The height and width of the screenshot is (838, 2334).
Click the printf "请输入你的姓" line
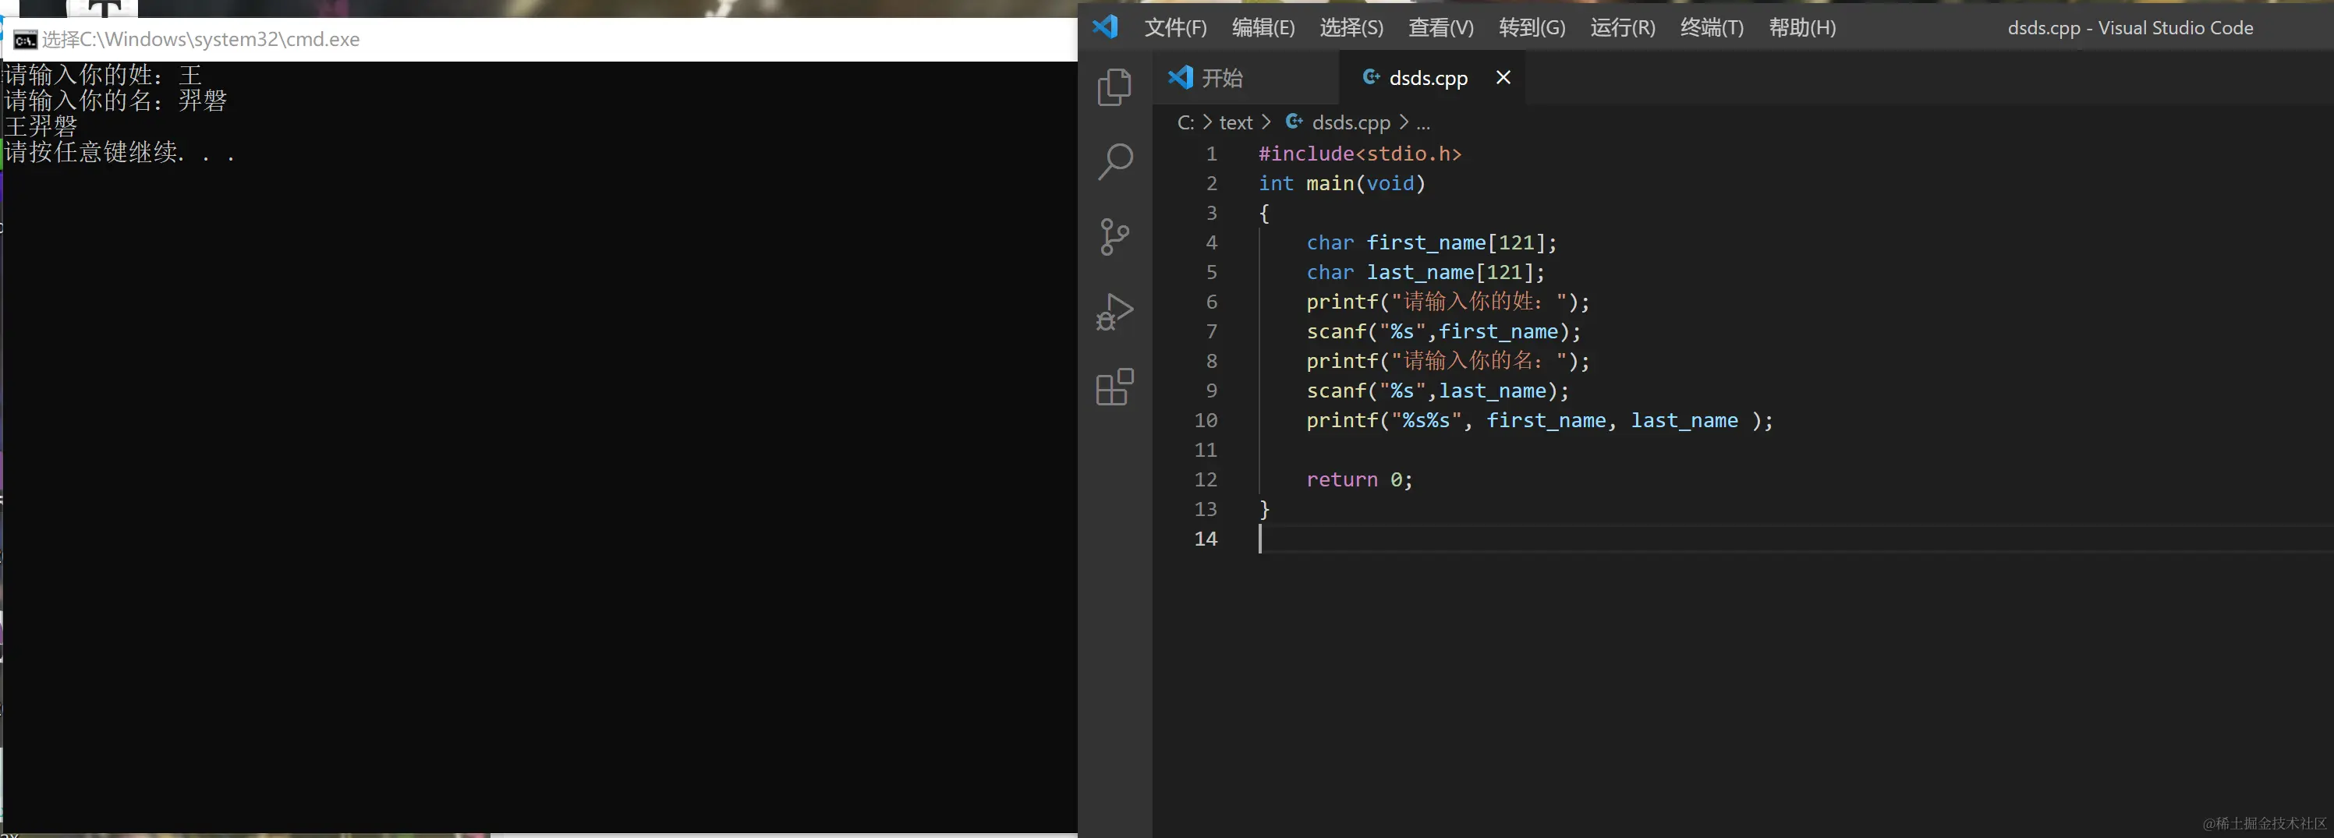(x=1448, y=302)
